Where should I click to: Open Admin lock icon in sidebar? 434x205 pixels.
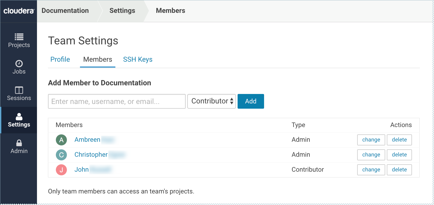pos(19,143)
